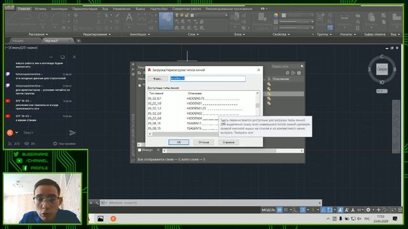The image size is (408, 229).
Task: Click the Layer Properties large blue icon
Action: click(x=166, y=22)
